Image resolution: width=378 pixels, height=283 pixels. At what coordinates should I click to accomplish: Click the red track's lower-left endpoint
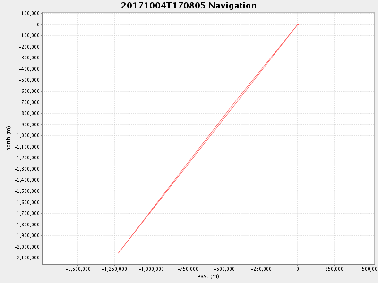click(x=118, y=253)
